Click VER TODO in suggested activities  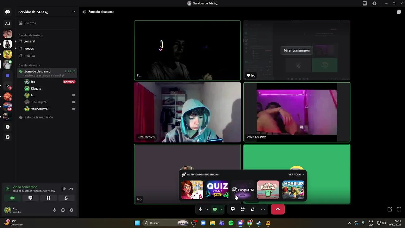point(296,174)
